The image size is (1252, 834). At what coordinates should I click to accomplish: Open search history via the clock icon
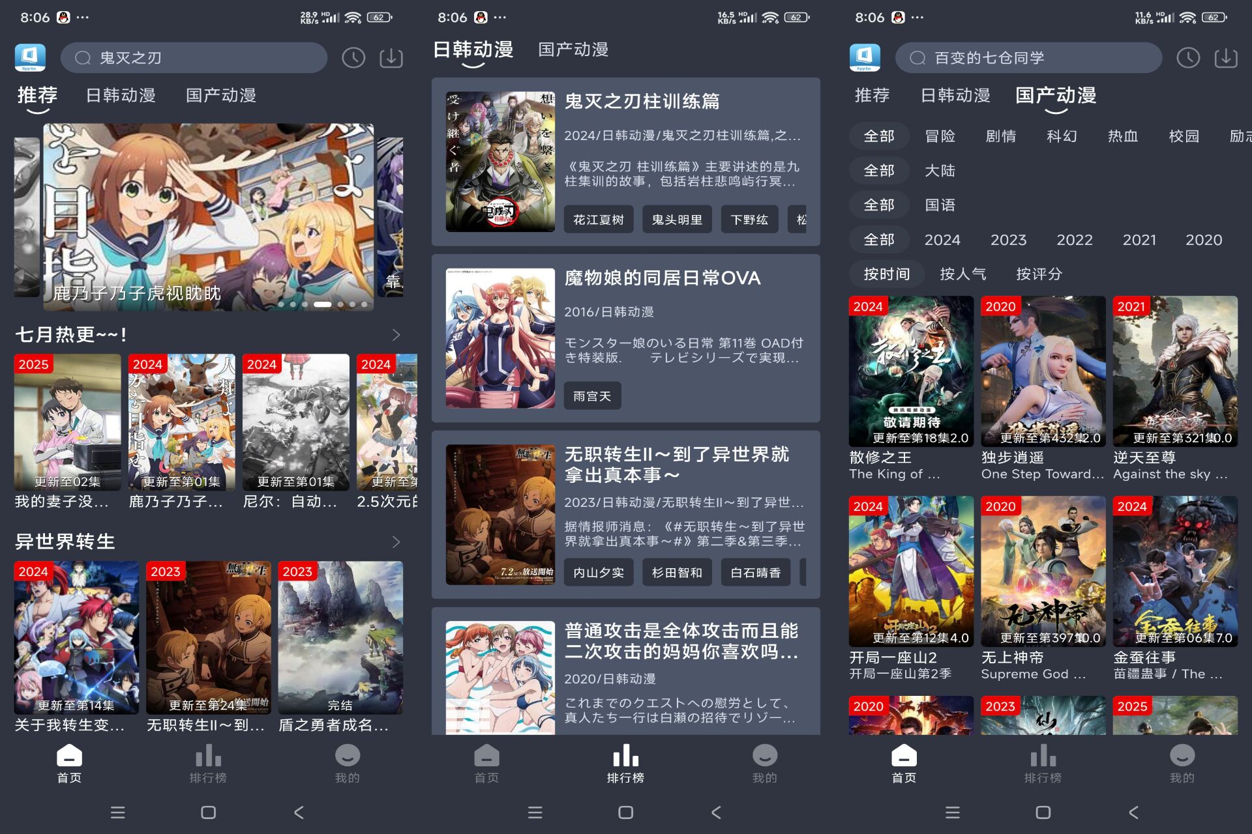point(353,57)
